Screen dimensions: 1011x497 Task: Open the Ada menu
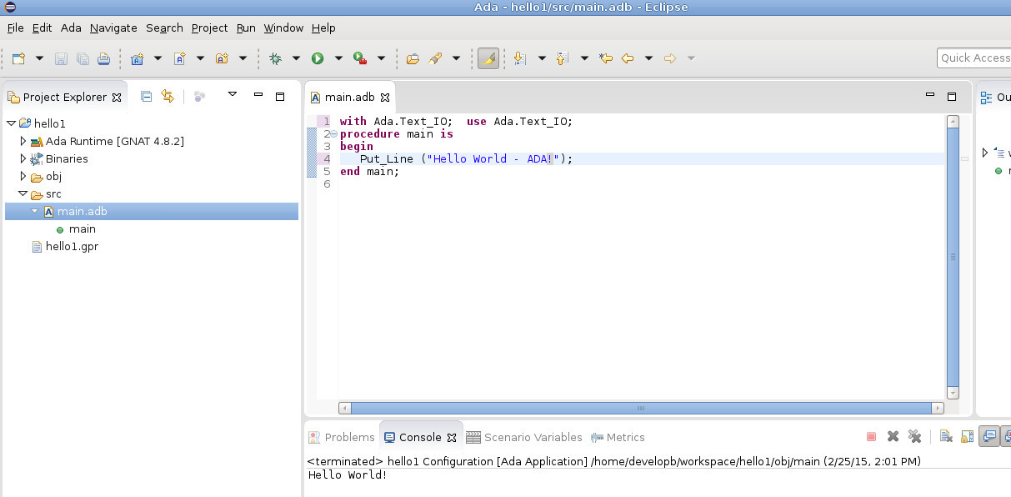click(71, 28)
